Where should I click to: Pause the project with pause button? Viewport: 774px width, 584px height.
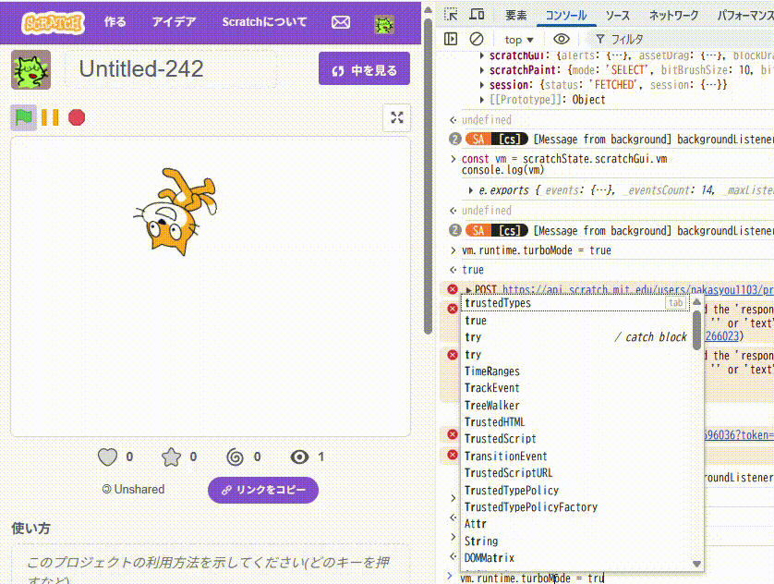pyautogui.click(x=50, y=117)
